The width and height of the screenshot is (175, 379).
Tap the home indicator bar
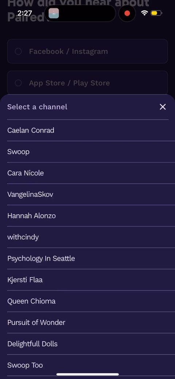pos(87,374)
